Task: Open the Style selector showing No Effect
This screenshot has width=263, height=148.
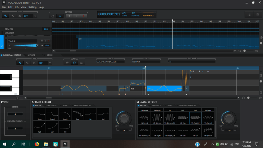Action: tap(146, 62)
